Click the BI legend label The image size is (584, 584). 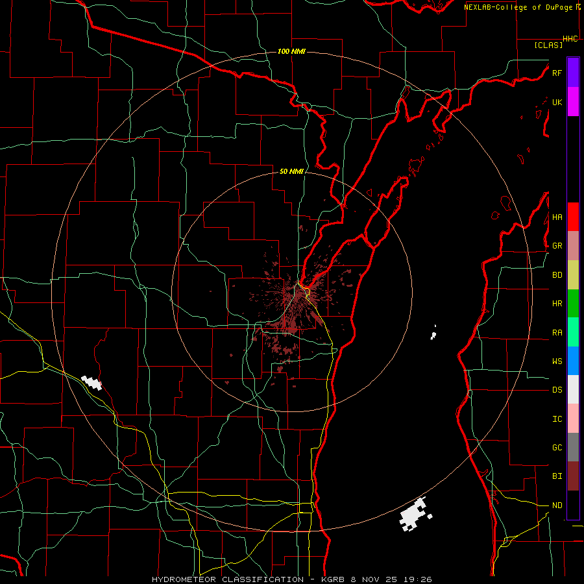557,476
